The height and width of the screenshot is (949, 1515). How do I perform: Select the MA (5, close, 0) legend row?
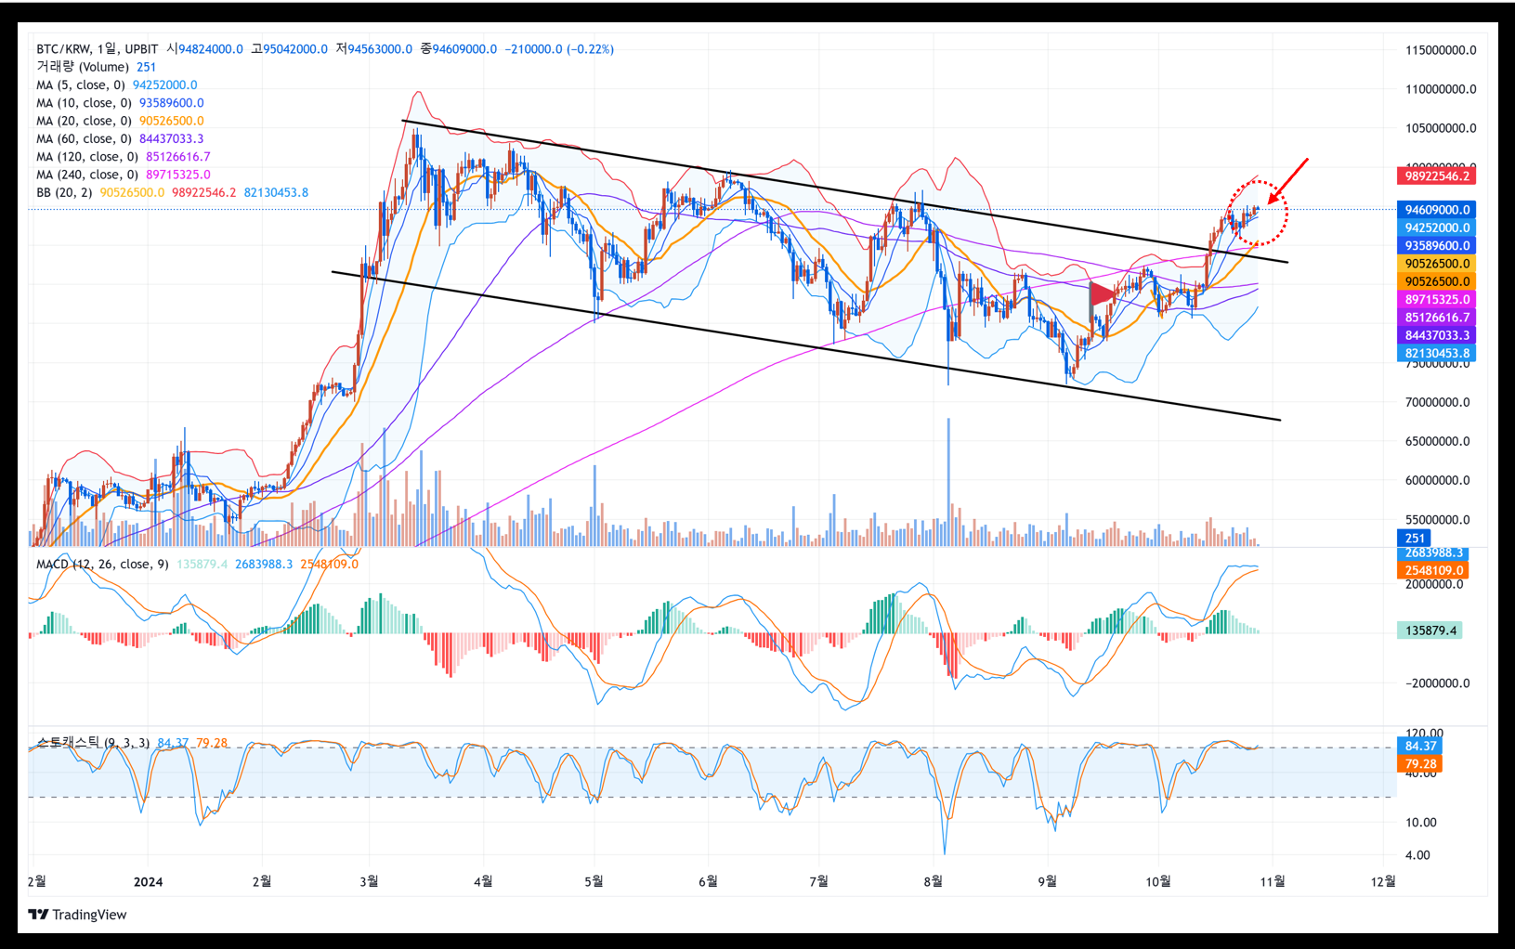[117, 84]
